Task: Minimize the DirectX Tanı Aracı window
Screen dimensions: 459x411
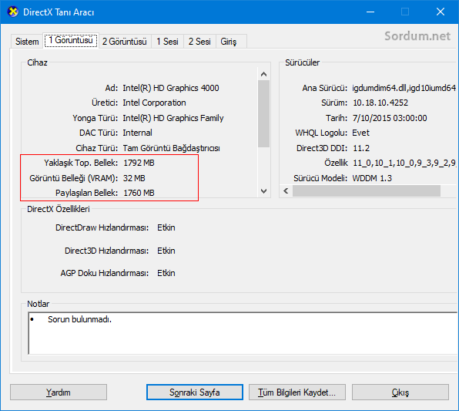Action: click(370, 12)
